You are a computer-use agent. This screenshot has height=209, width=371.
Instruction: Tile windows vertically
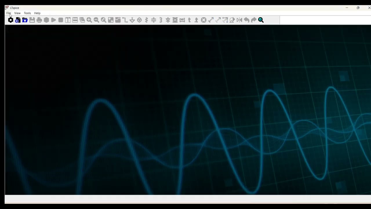pyautogui.click(x=68, y=20)
